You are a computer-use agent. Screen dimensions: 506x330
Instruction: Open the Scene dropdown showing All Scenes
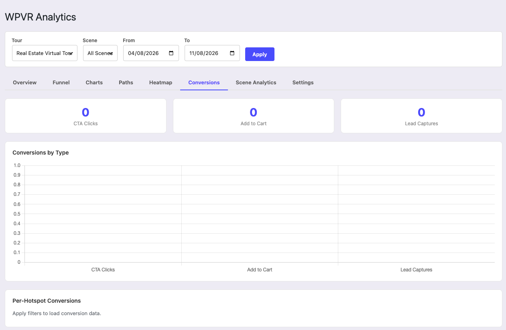click(100, 53)
